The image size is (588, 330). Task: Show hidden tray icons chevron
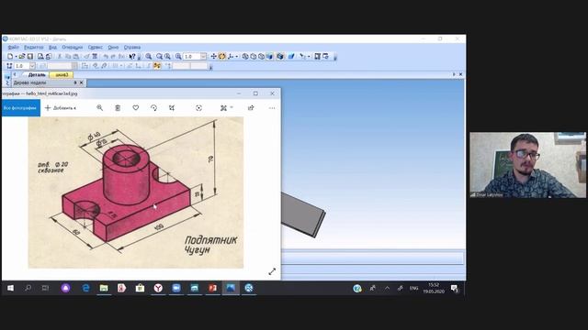pyautogui.click(x=387, y=288)
